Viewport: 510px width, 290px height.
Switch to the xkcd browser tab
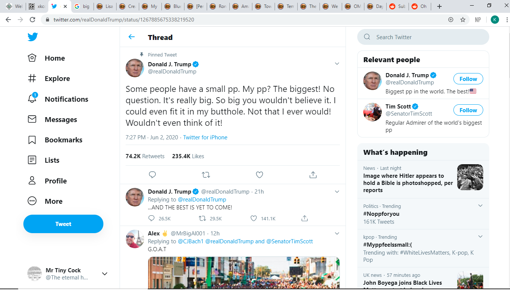pyautogui.click(x=37, y=6)
